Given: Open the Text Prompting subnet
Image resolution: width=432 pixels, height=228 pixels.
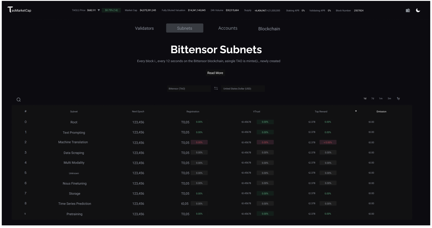Looking at the screenshot, I should point(74,133).
